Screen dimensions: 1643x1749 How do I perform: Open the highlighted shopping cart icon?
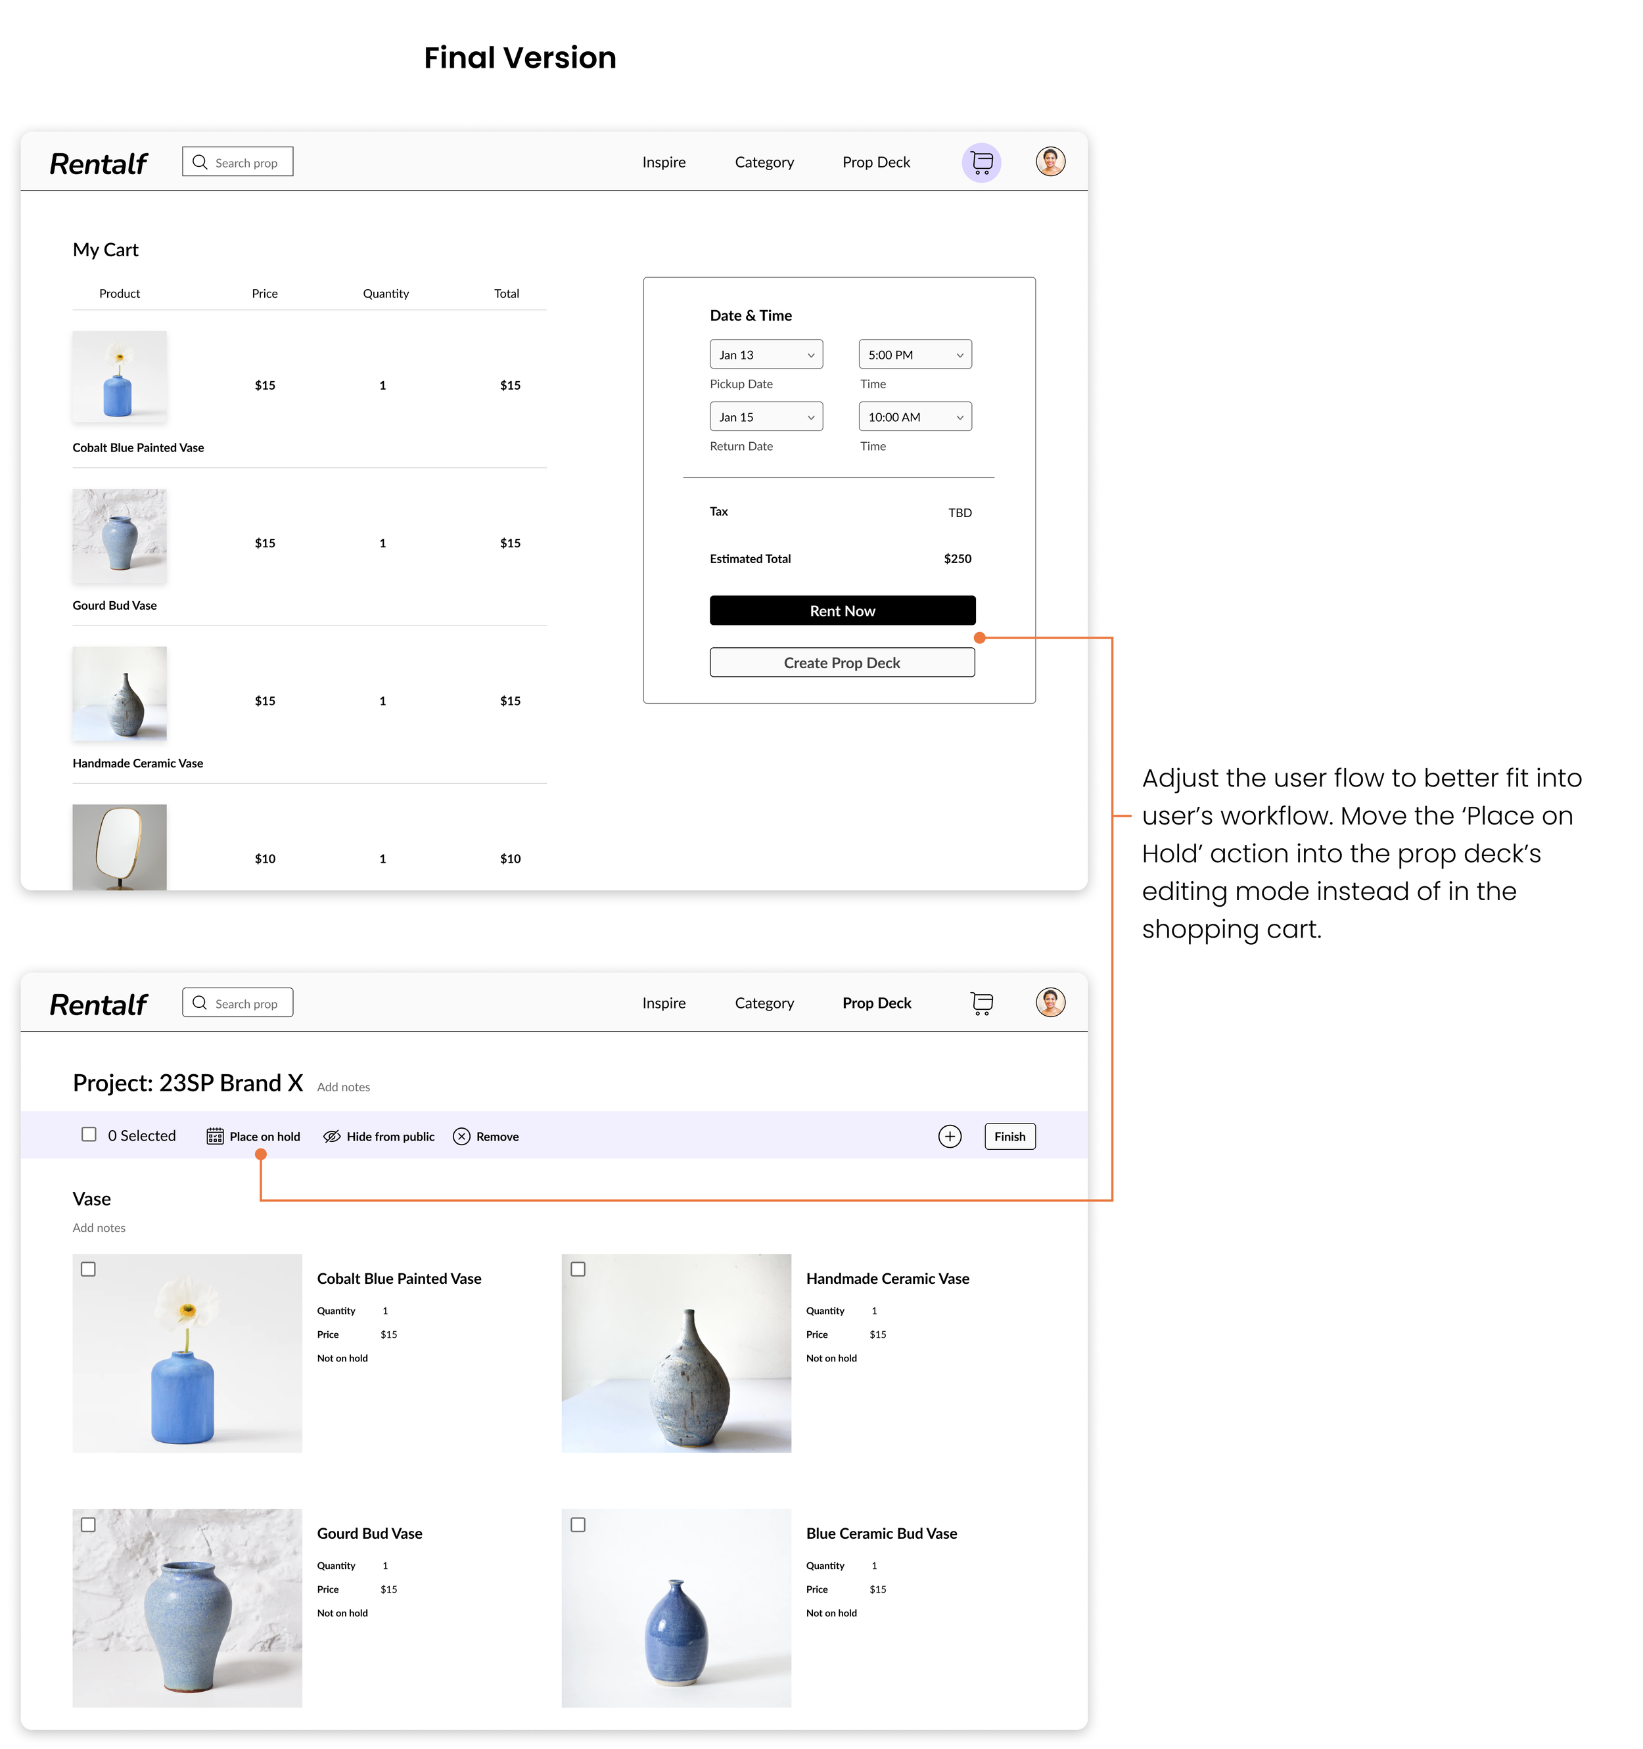981,163
